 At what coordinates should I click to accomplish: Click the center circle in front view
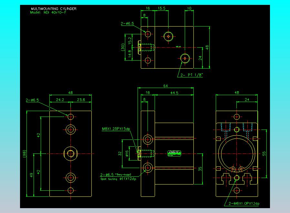point(71,153)
